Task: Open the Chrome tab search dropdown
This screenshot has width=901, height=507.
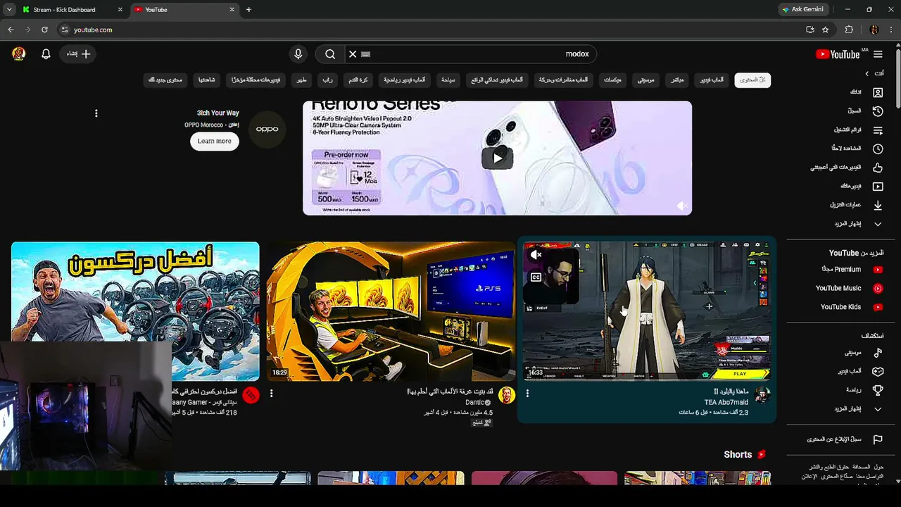Action: coord(9,10)
